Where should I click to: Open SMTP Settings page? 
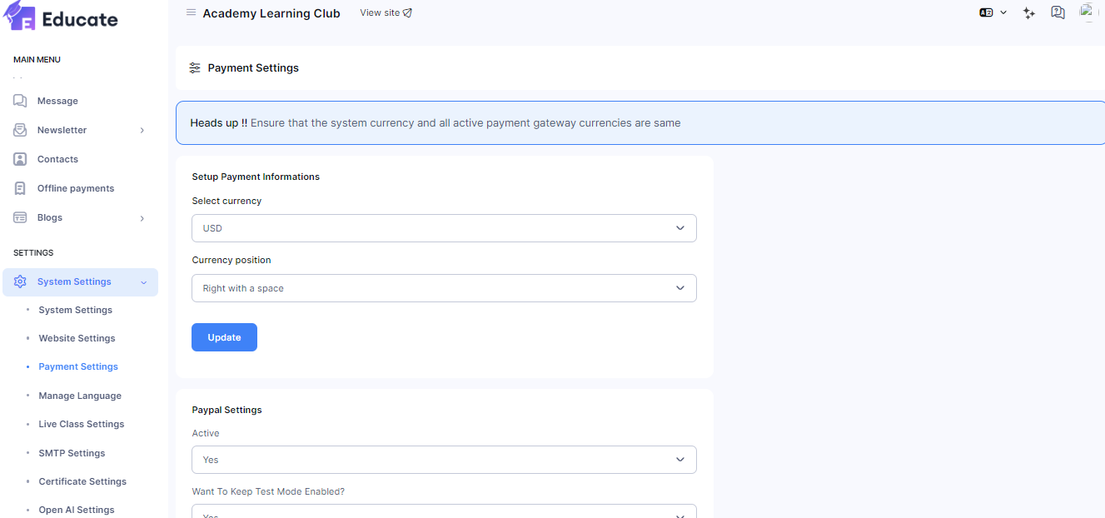72,453
